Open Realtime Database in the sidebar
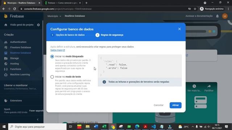Image resolution: width=232 pixels, height=130 pixels. pos(21,53)
